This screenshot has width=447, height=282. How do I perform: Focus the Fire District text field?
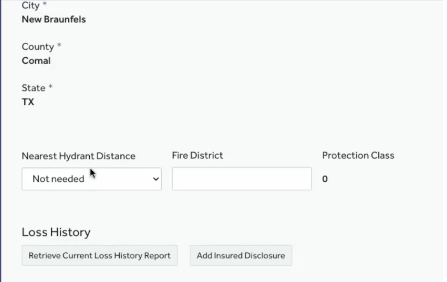tap(242, 179)
